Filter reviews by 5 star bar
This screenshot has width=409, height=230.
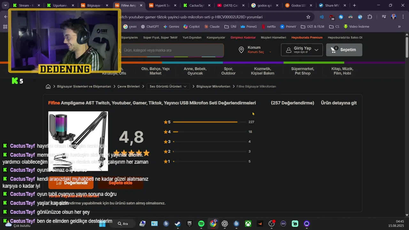(x=209, y=122)
